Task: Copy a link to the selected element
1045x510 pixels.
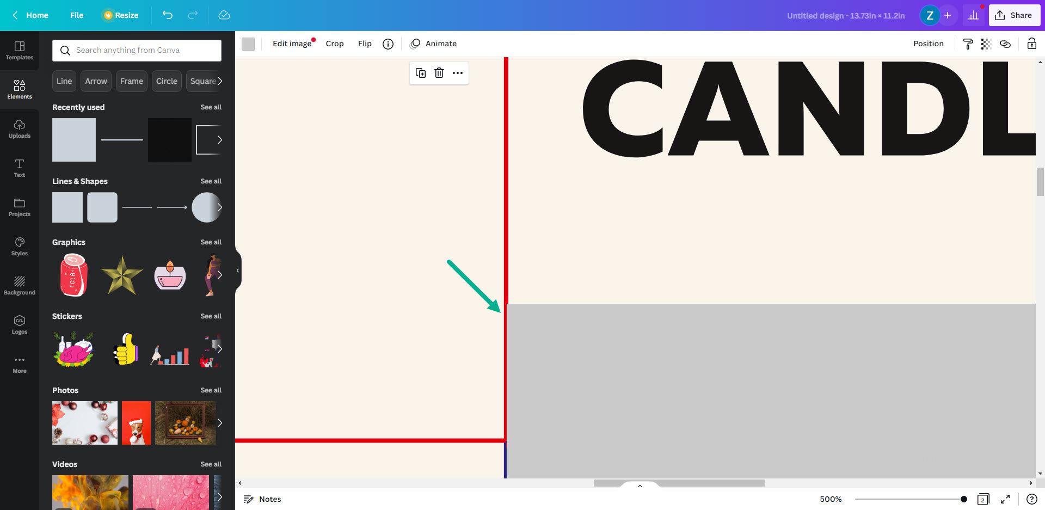Action: click(x=1005, y=44)
